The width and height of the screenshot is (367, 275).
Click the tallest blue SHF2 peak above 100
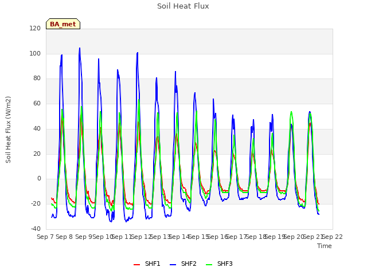tap(80, 49)
